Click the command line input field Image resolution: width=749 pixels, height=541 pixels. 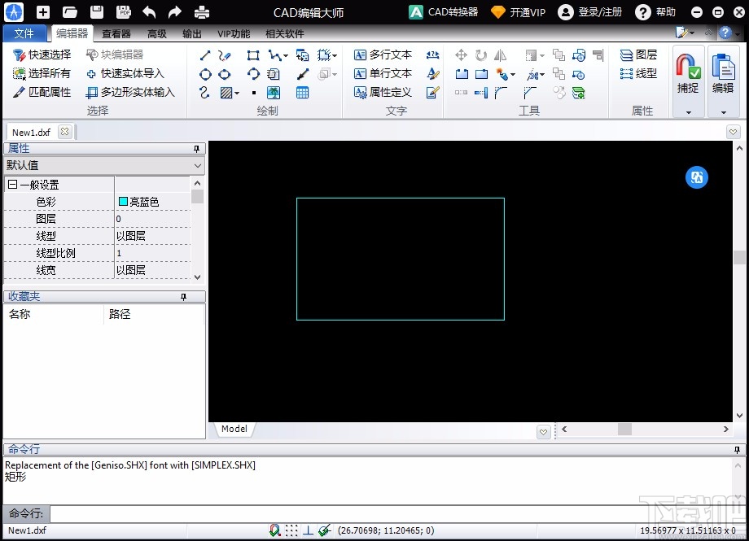391,513
